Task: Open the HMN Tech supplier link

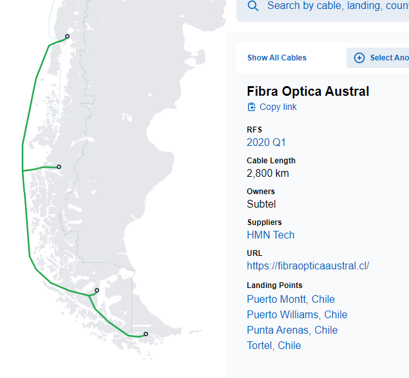Action: coord(271,235)
